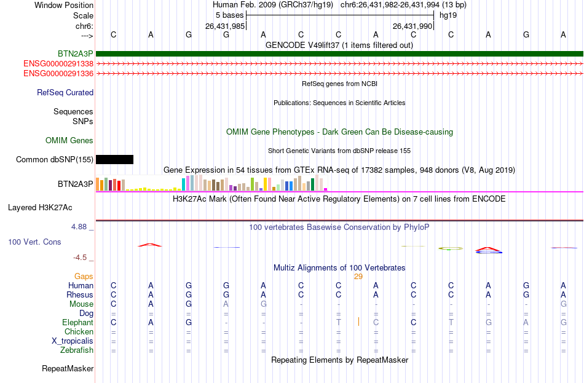
Task: Click the 5 bases scale bar label
Action: coord(229,15)
